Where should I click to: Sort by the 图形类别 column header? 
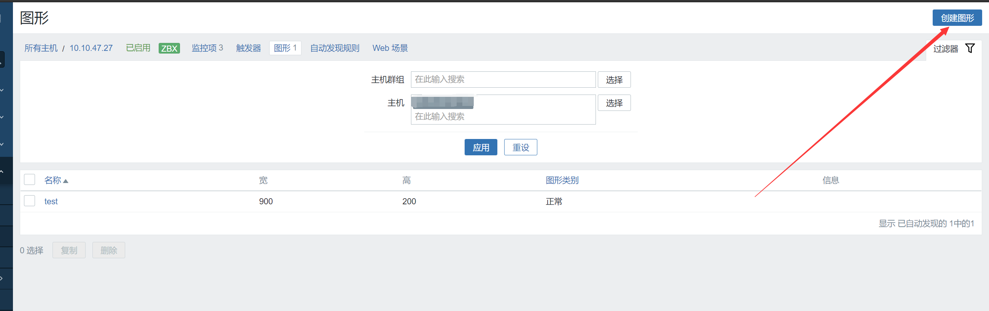pyautogui.click(x=562, y=180)
